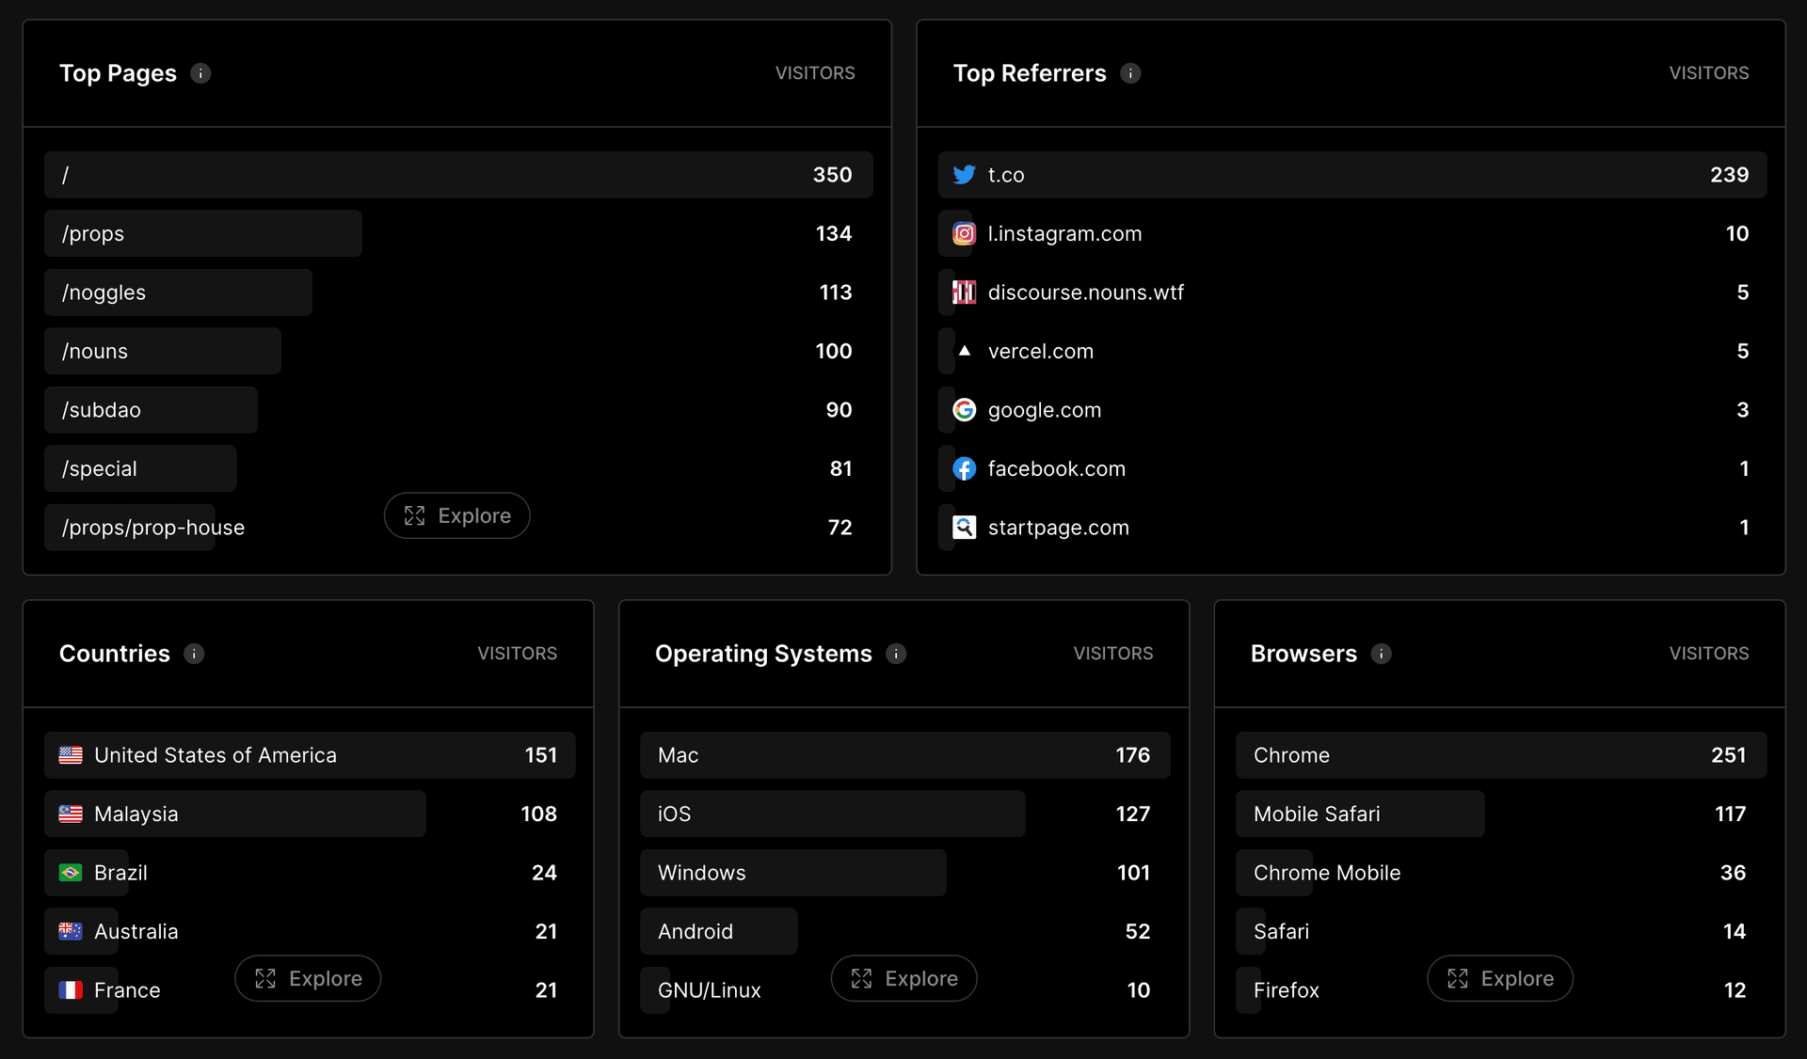1807x1059 pixels.
Task: Expand Top Pages with Explore button
Action: (x=456, y=515)
